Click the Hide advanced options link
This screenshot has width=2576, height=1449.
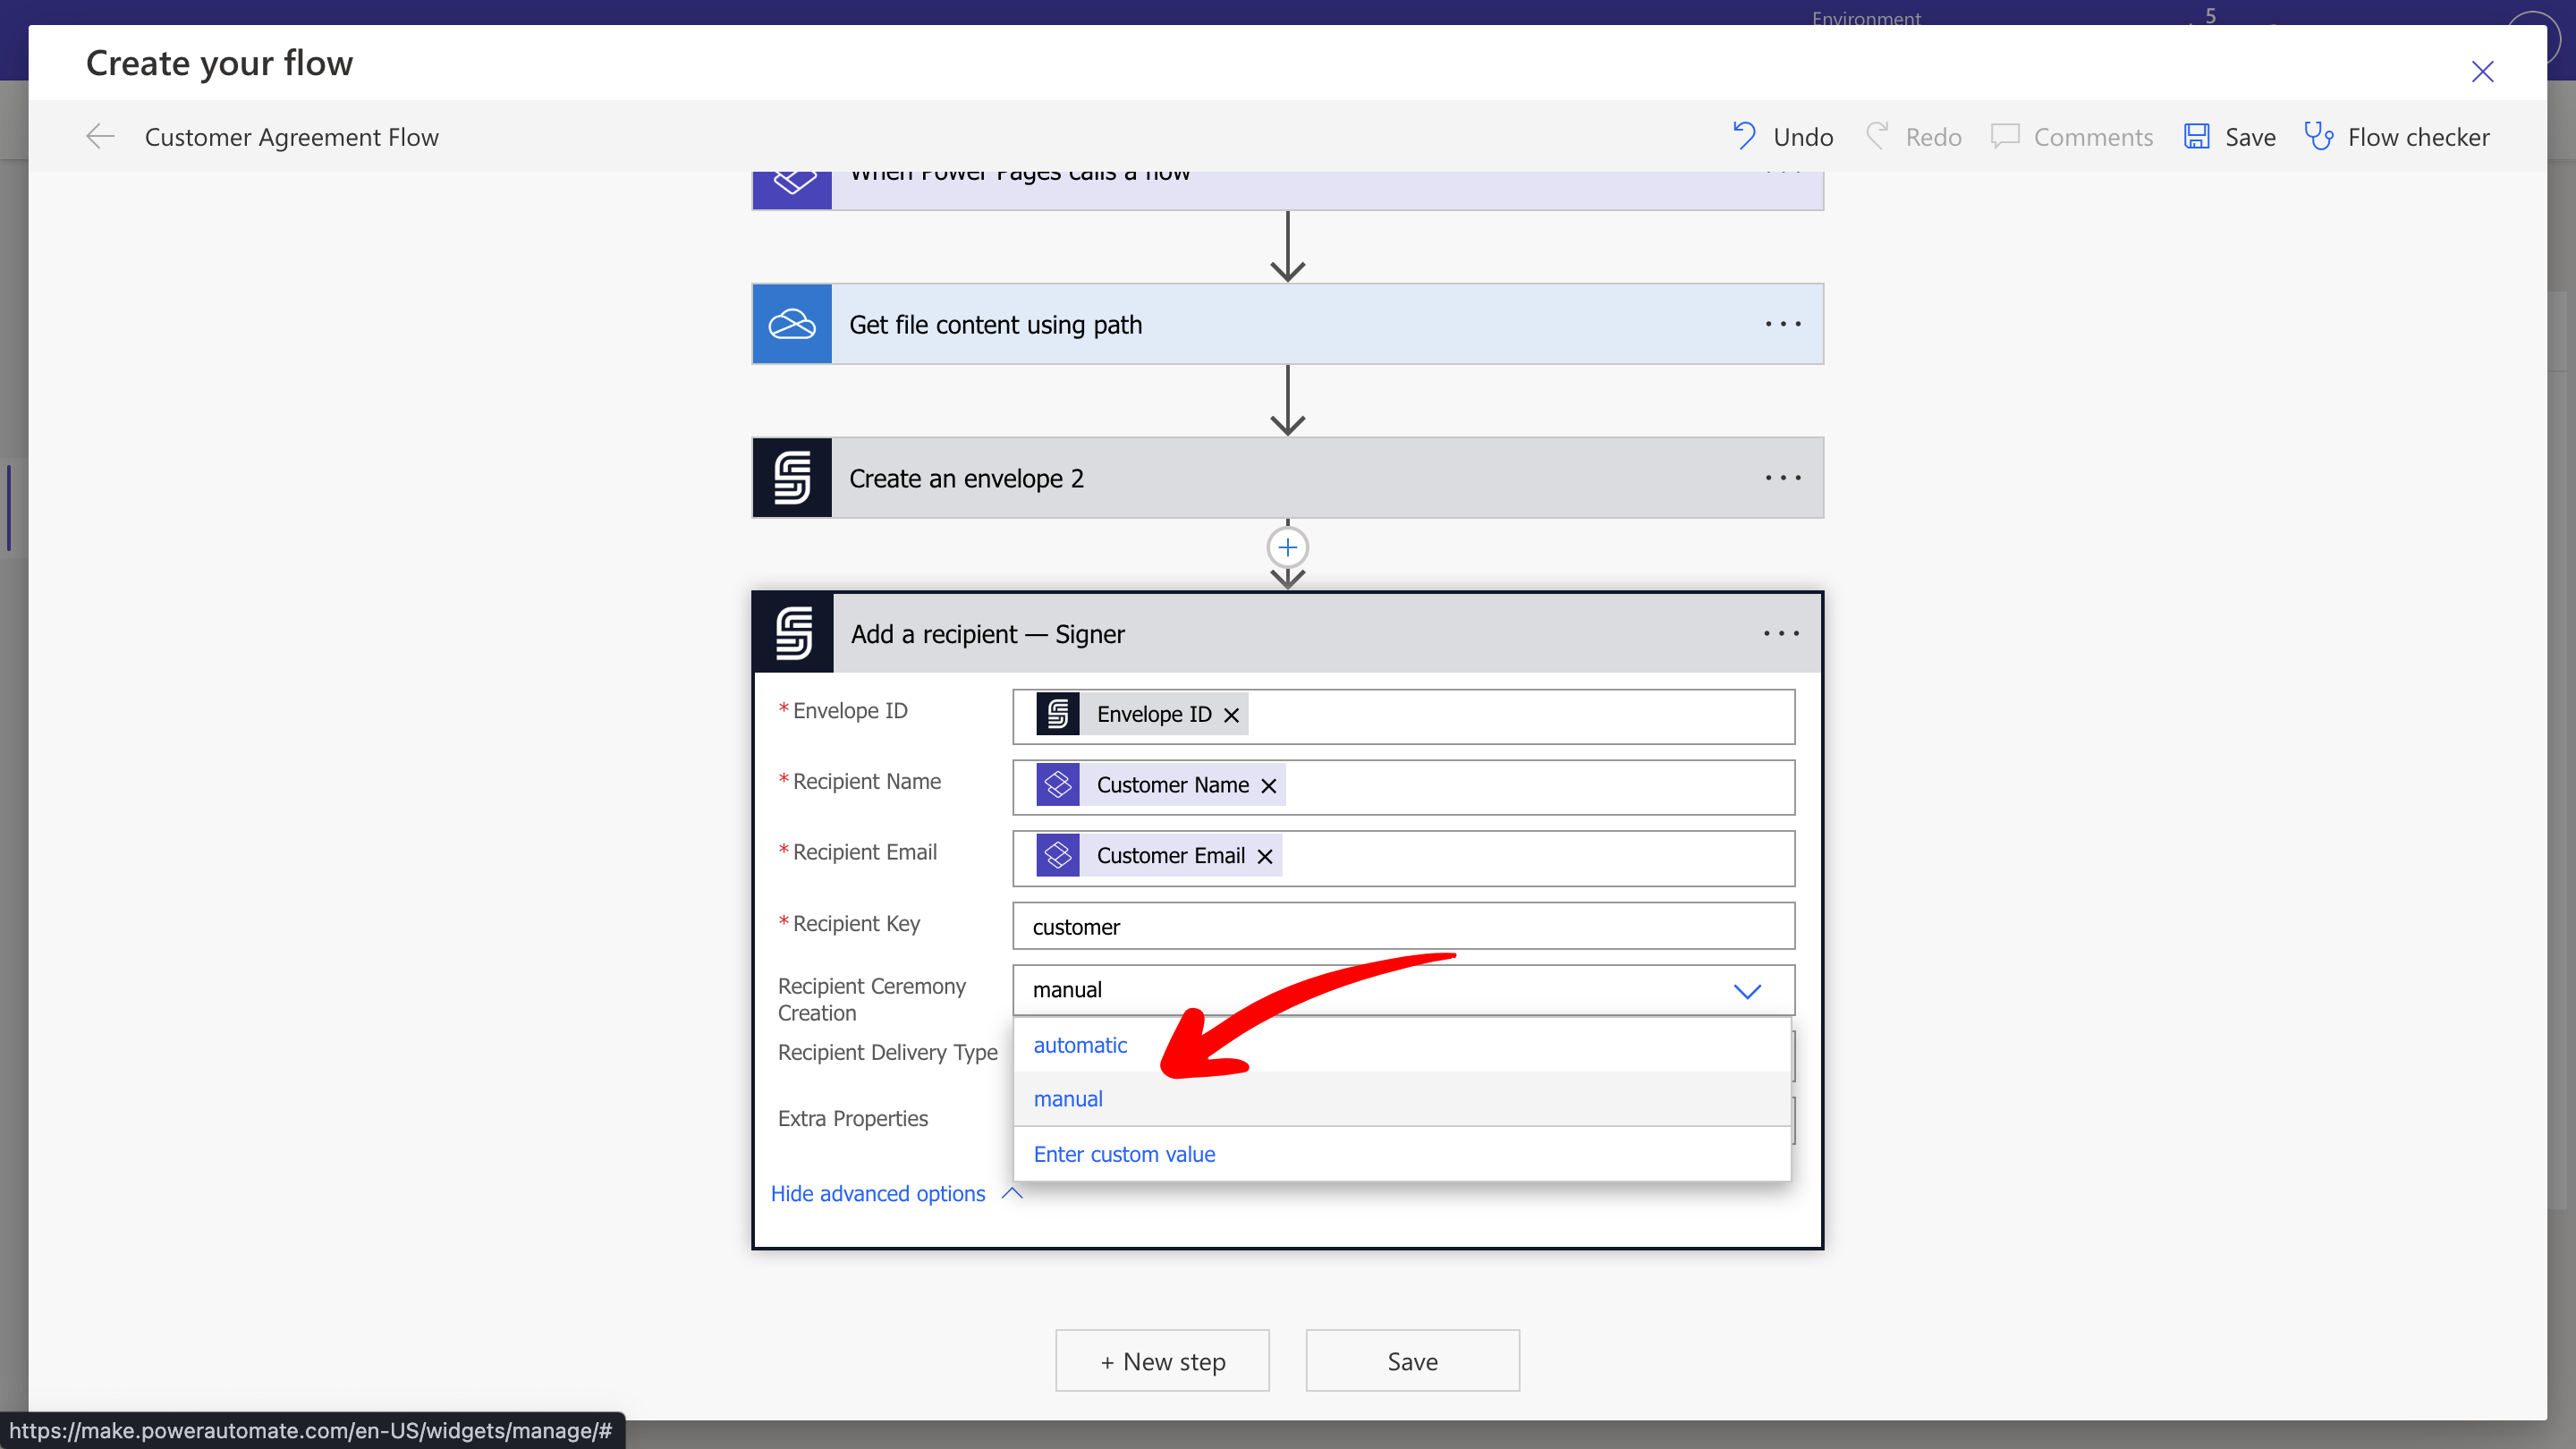pyautogui.click(x=879, y=1192)
